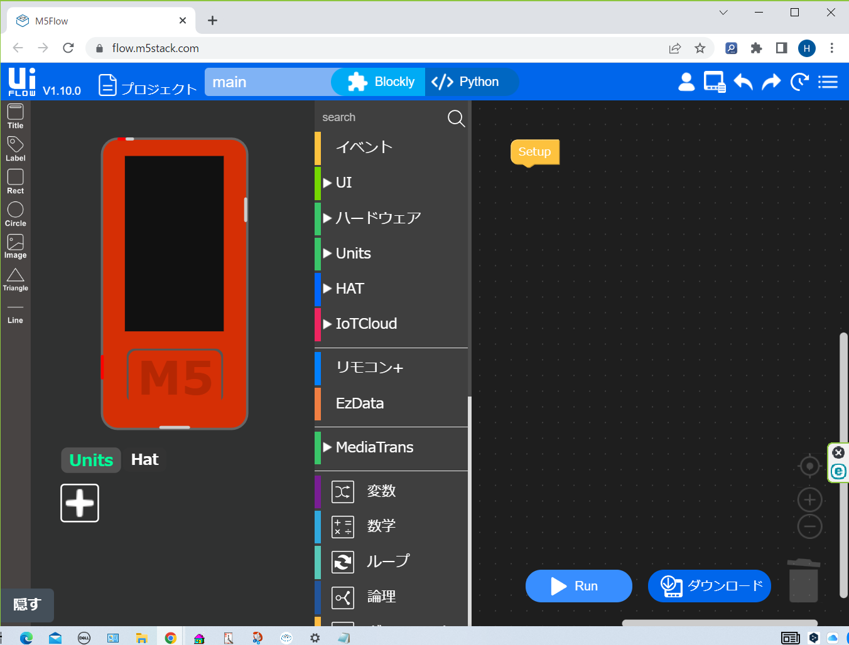Select the Line shape tool

[x=15, y=314]
